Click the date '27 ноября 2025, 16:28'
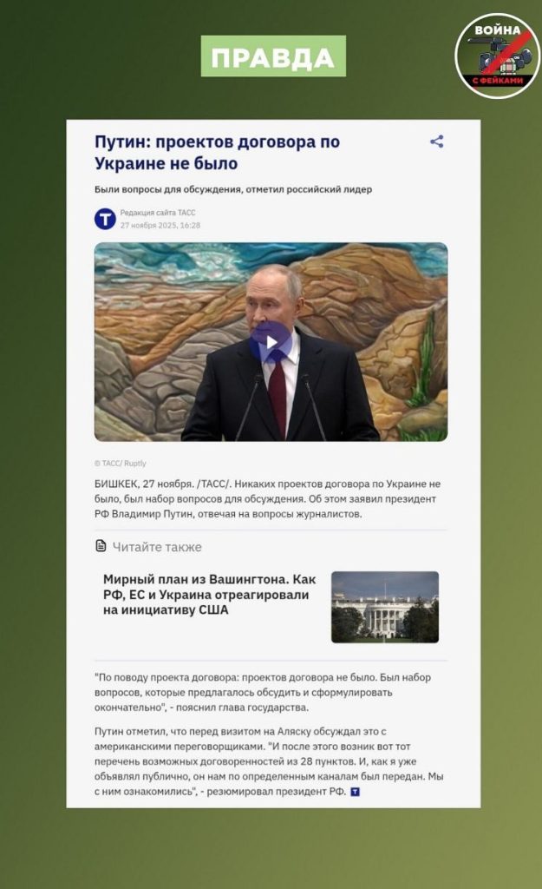This screenshot has height=889, width=542. point(160,225)
